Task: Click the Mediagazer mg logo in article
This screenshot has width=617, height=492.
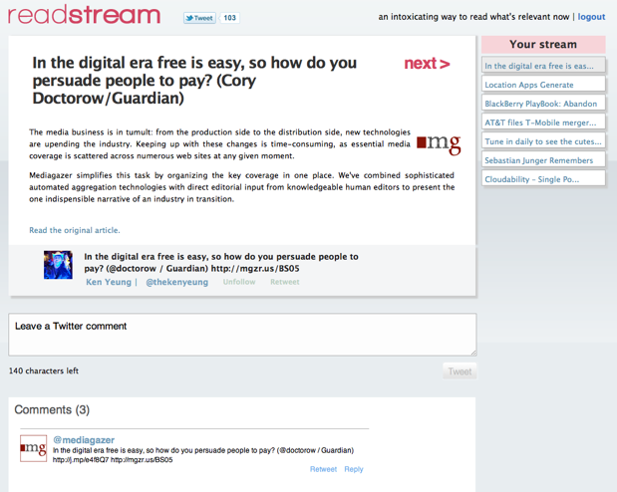Action: 439,144
